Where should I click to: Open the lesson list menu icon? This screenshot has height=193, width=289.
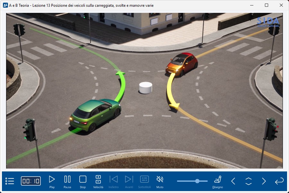[10, 181]
